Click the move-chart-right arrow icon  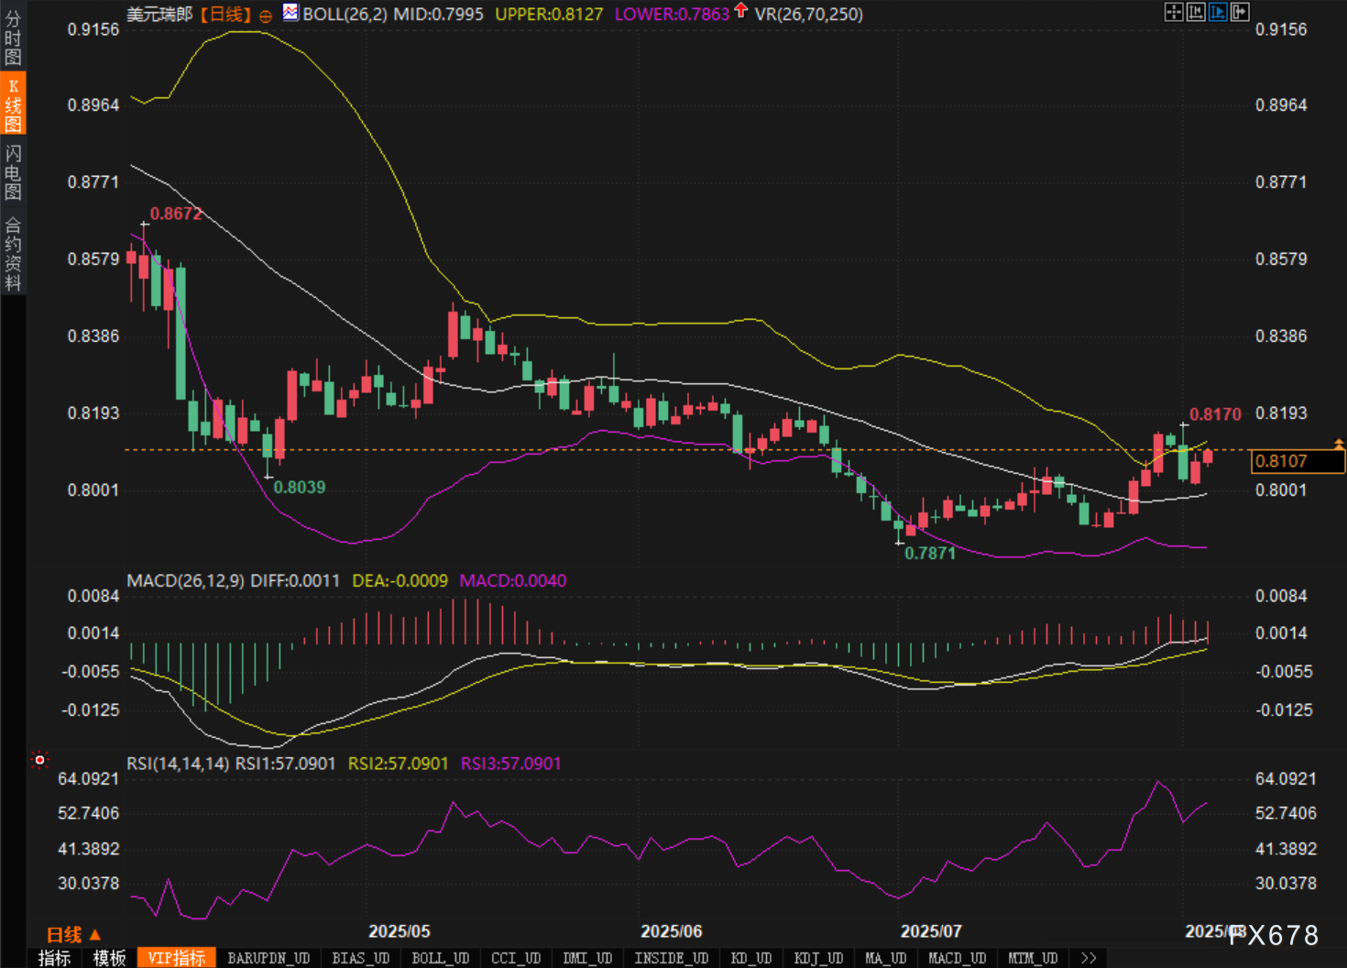(x=1240, y=12)
